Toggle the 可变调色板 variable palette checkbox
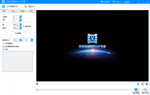 pos(3,43)
